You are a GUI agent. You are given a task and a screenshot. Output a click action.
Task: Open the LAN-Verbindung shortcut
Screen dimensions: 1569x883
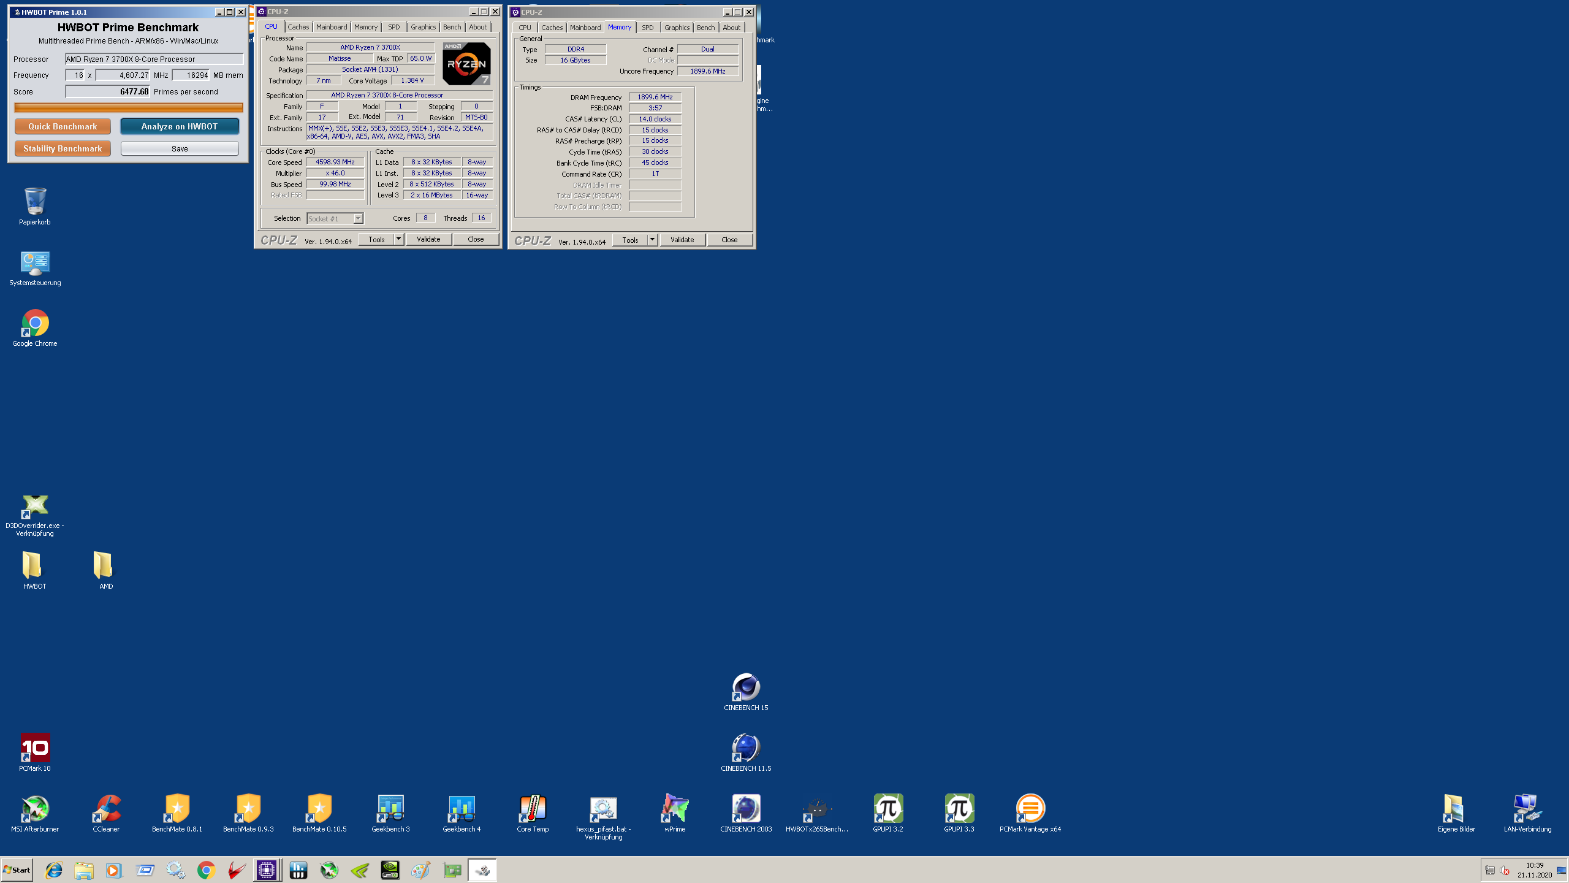(1527, 813)
